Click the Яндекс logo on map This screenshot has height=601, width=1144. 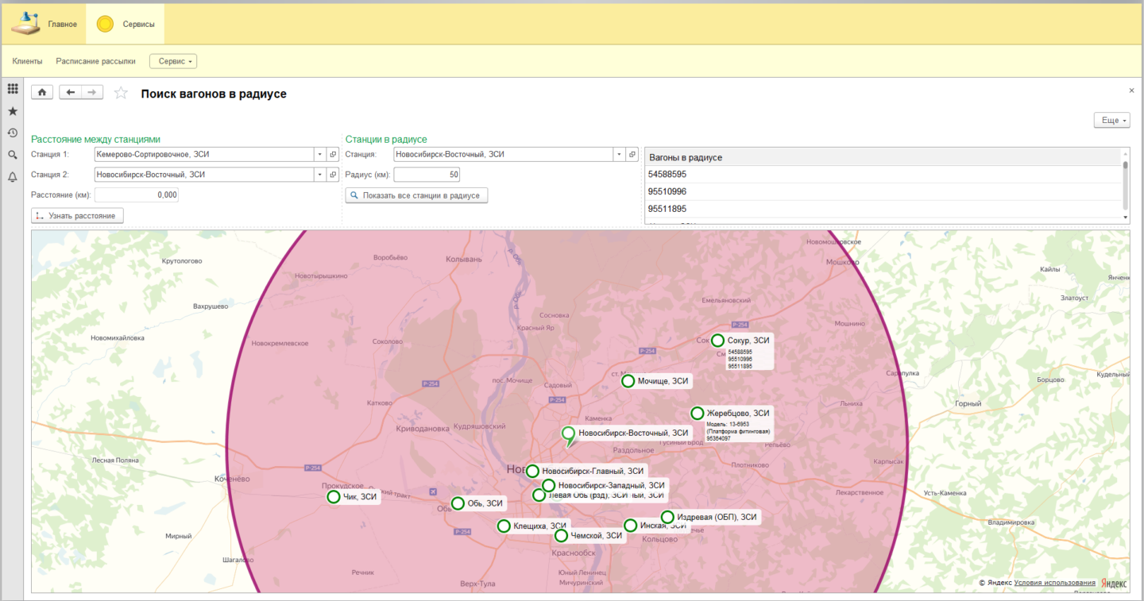coord(1113,583)
